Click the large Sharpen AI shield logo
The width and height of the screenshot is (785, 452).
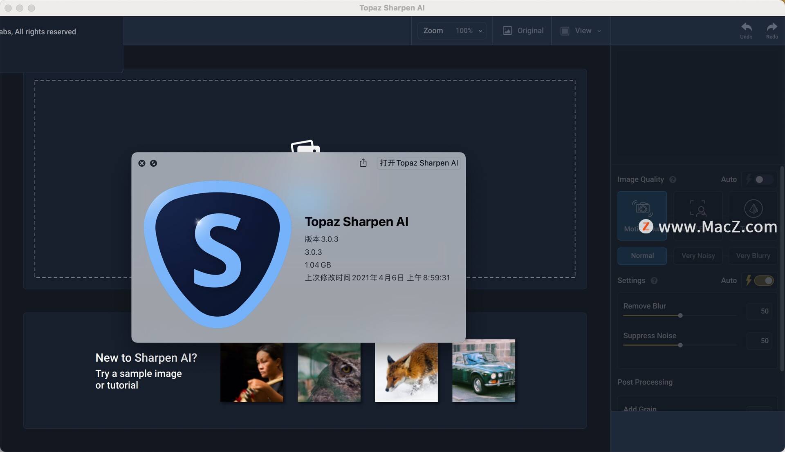pyautogui.click(x=218, y=254)
